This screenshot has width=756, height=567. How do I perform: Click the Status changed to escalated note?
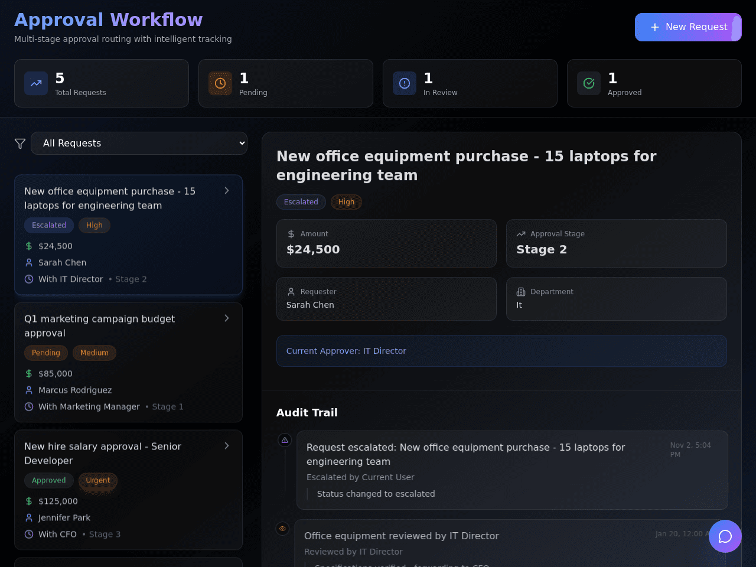click(x=376, y=494)
